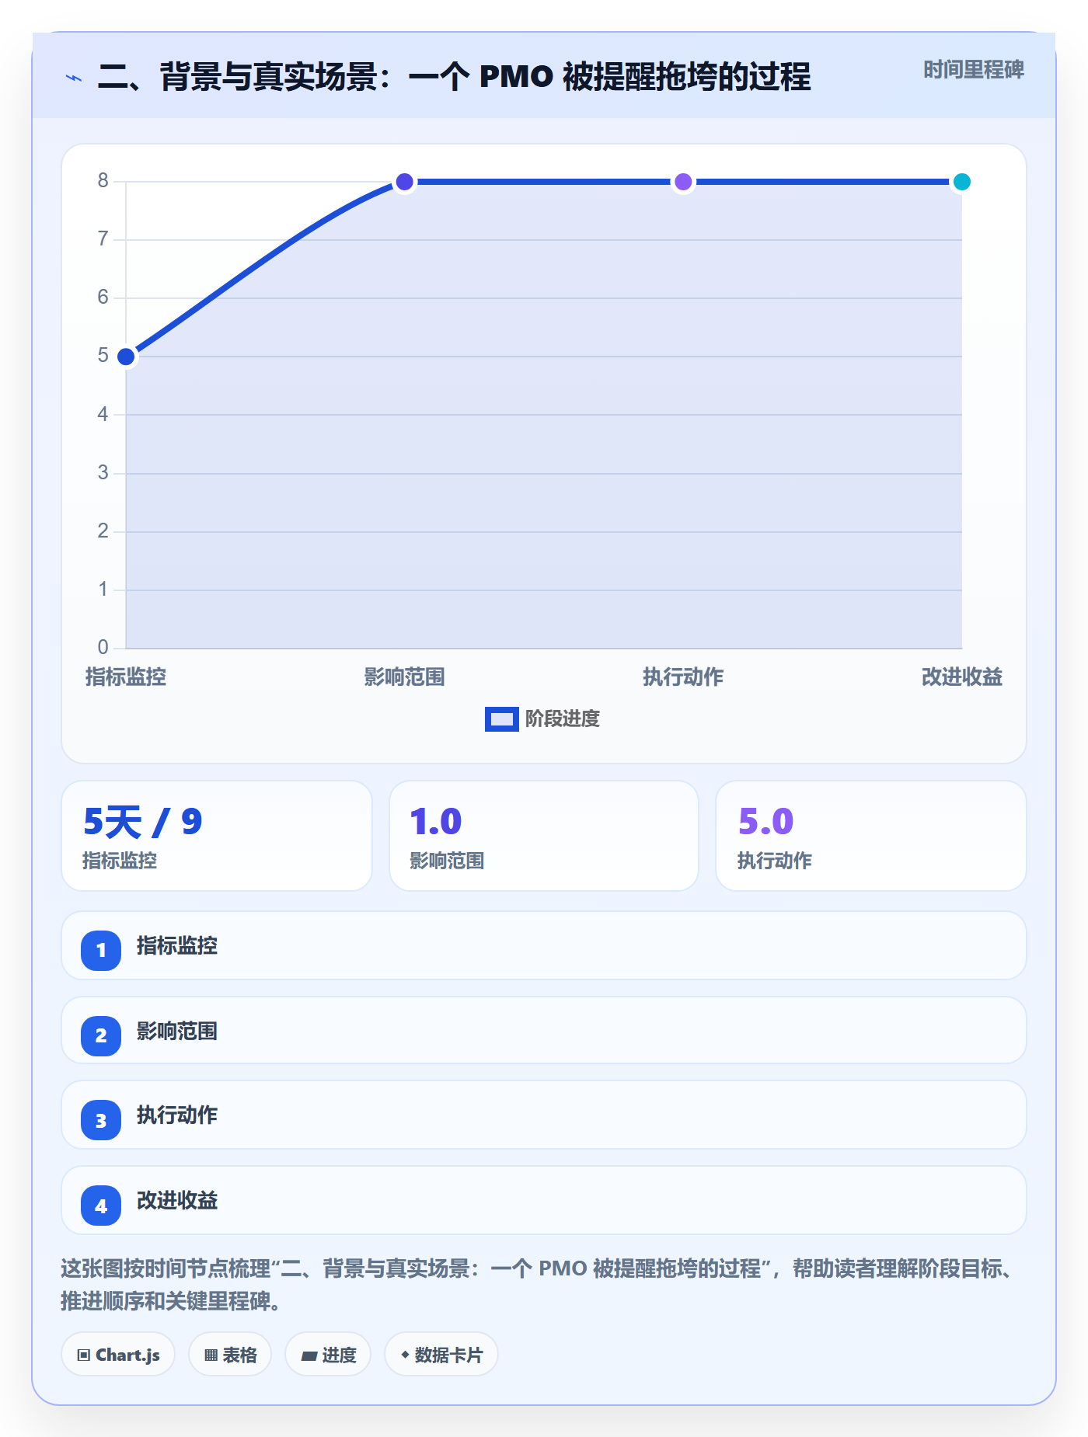The width and height of the screenshot is (1088, 1437).
Task: Click the 阶段进度 legend label
Action: pos(562,719)
